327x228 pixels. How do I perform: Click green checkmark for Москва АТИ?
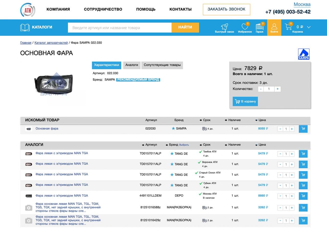[200, 194]
